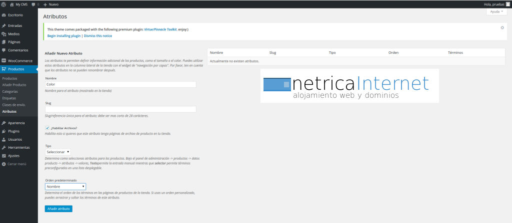Select Añadir Producto submenu item
Screen dimensions: 512x223
tap(14, 85)
